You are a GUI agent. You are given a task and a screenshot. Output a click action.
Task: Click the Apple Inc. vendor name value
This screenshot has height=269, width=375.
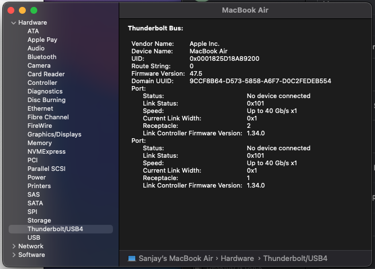click(x=205, y=44)
